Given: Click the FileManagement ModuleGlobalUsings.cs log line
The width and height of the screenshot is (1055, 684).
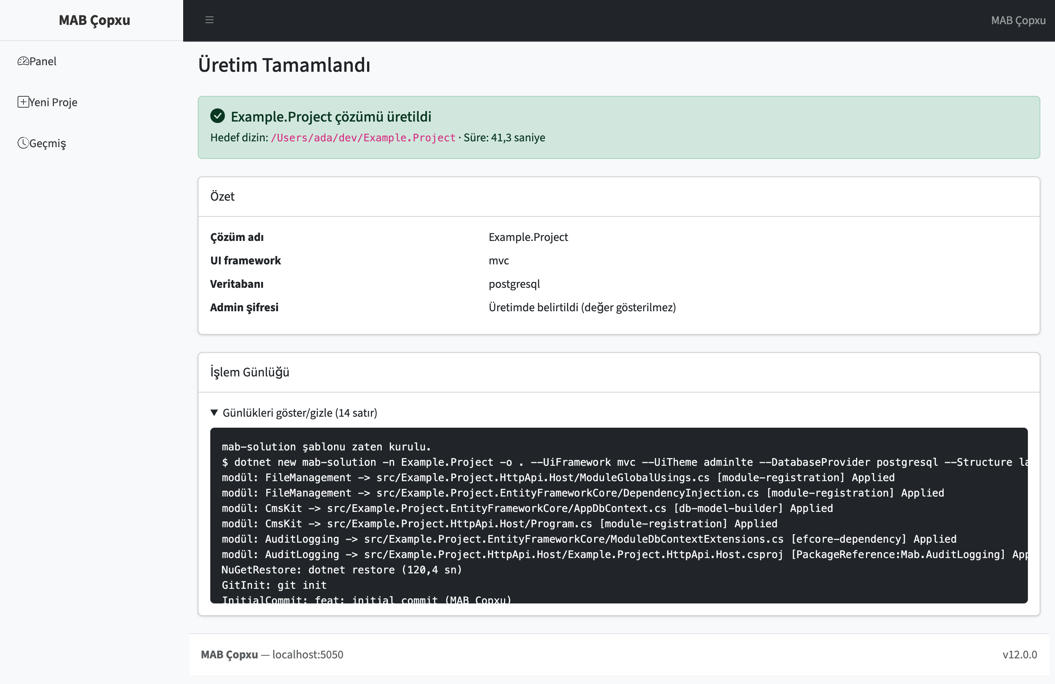Looking at the screenshot, I should [558, 477].
